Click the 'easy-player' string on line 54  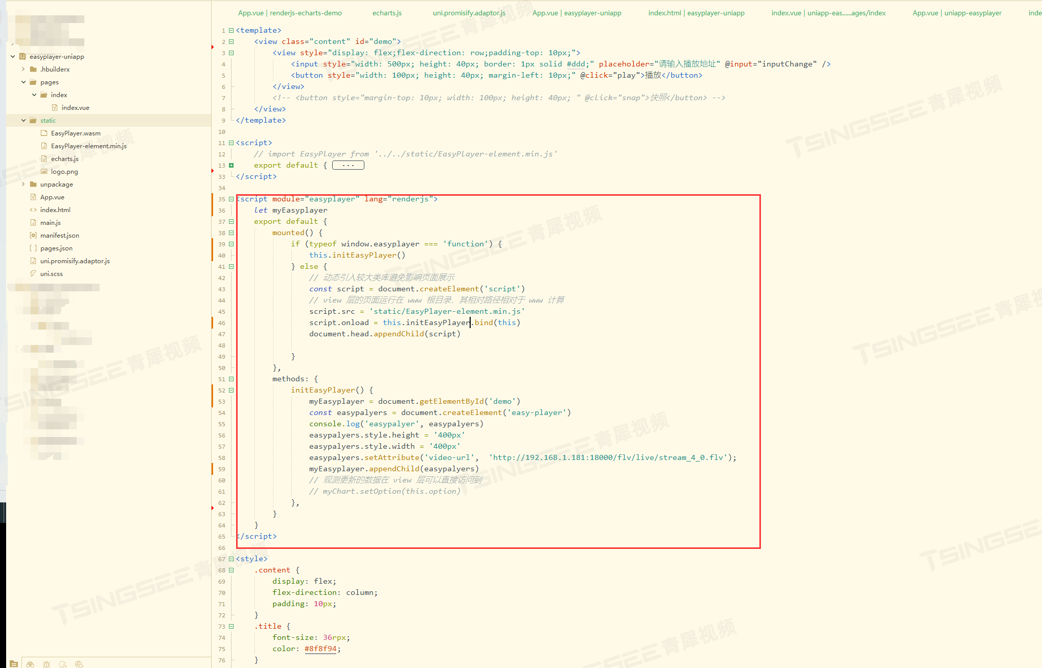[x=537, y=412]
